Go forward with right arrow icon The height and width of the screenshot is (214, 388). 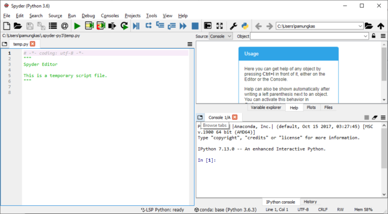[269, 26]
